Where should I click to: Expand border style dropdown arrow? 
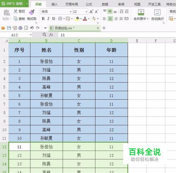64,19
